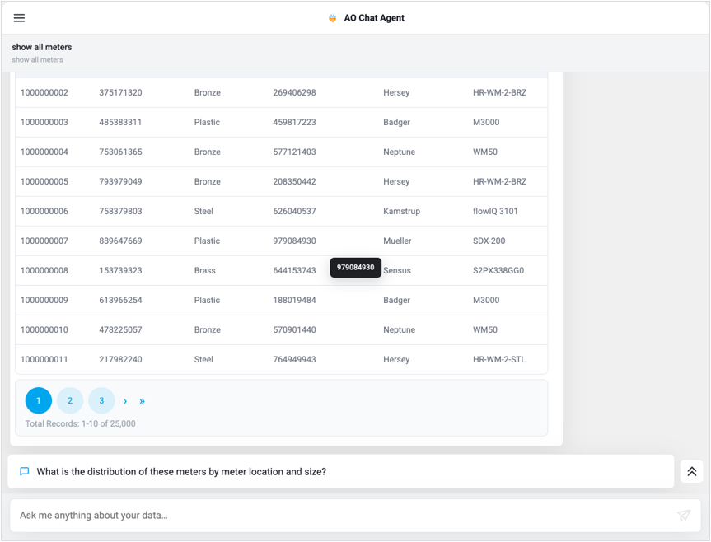
Task: Click the AO Chat Agent logo icon
Action: pyautogui.click(x=332, y=18)
